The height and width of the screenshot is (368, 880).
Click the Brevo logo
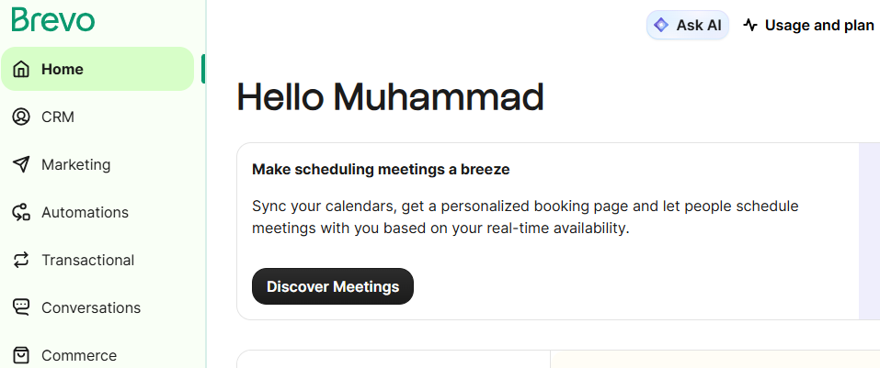53,19
